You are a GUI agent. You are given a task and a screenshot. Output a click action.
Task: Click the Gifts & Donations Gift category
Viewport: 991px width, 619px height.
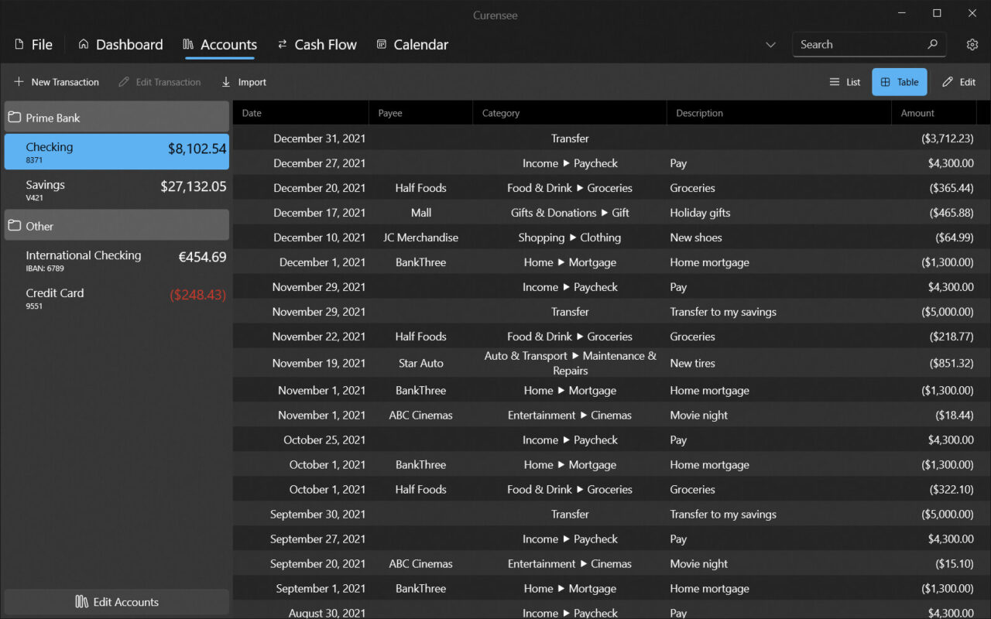pos(570,213)
